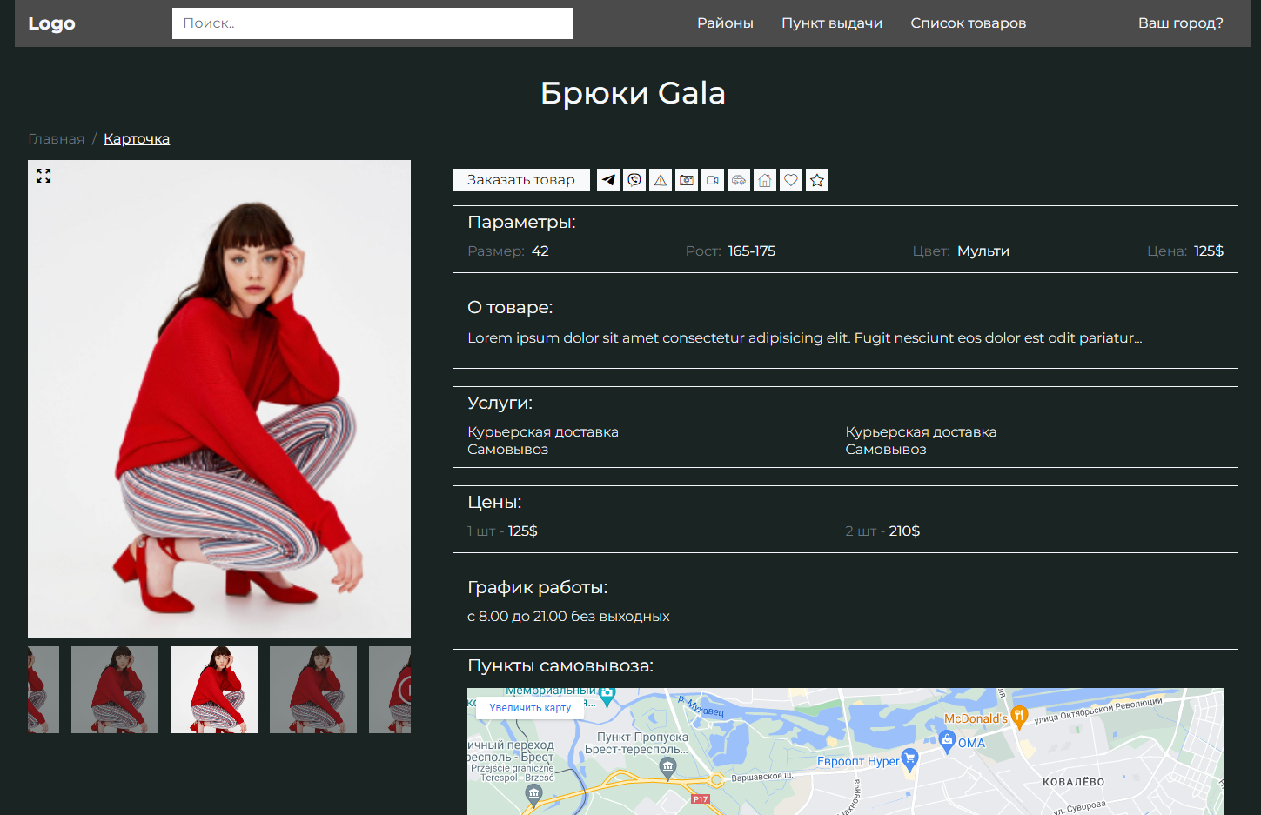The image size is (1261, 815).
Task: Choose a city via "Ваш город?"
Action: pos(1180,23)
